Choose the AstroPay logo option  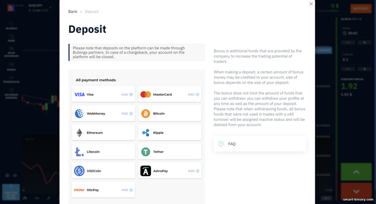(x=146, y=171)
